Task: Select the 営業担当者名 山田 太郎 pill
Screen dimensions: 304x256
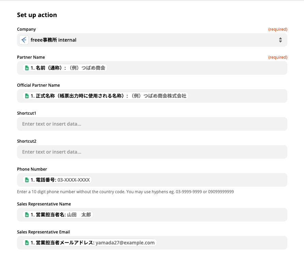Action: (x=58, y=215)
